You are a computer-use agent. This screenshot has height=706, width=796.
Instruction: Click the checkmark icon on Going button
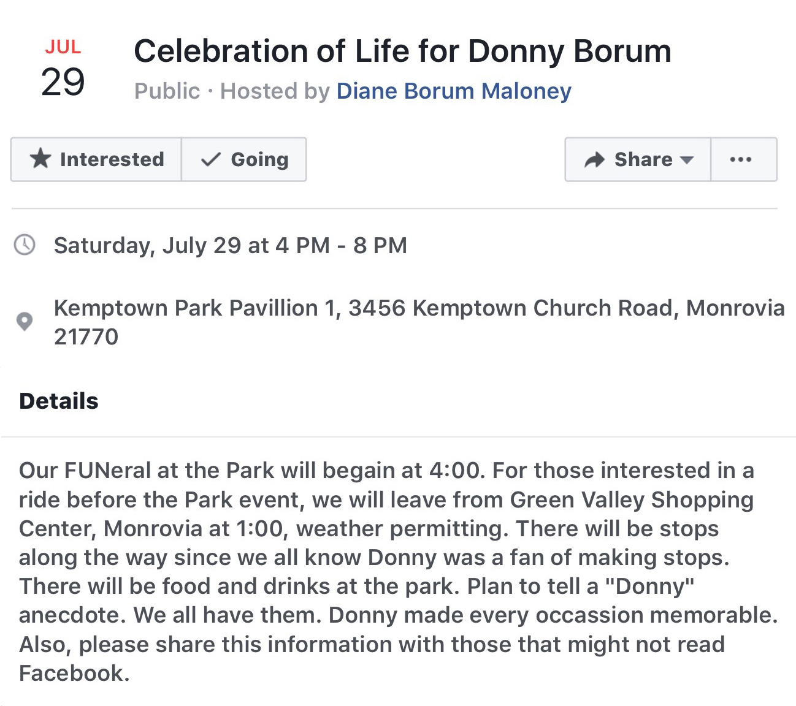pos(210,159)
